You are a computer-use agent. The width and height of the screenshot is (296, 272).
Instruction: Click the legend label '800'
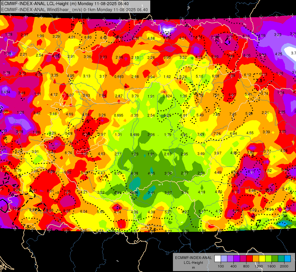coord(246,266)
